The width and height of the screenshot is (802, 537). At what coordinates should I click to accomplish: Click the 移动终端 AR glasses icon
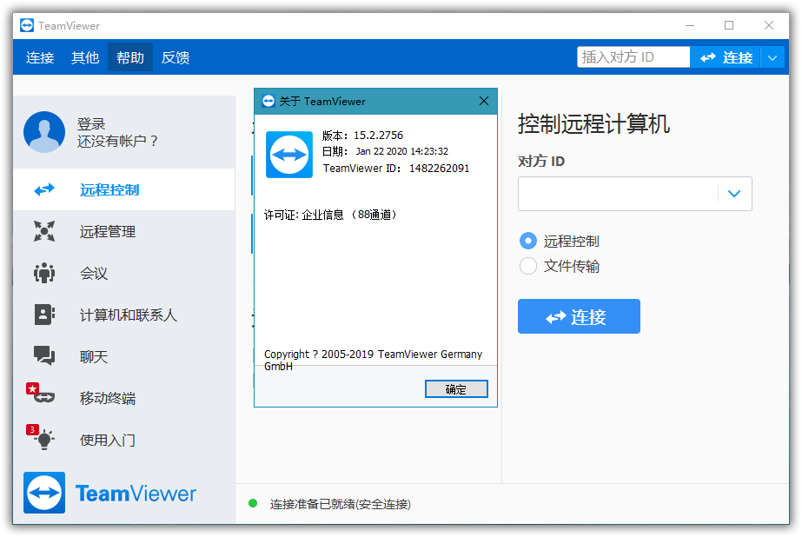[x=43, y=398]
